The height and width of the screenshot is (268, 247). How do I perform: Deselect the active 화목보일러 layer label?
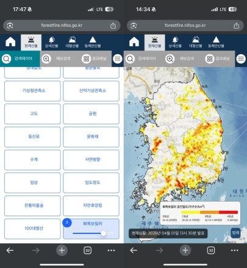pyautogui.click(x=93, y=224)
